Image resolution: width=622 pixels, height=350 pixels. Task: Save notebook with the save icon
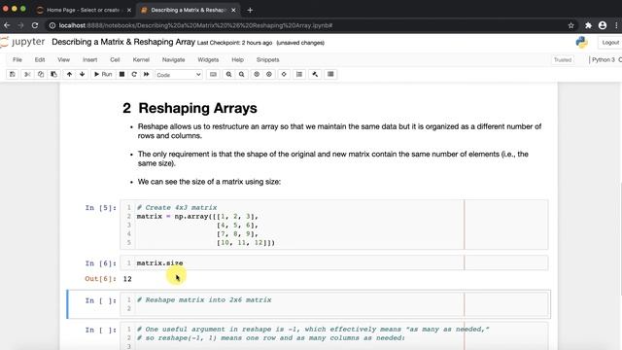coord(13,74)
